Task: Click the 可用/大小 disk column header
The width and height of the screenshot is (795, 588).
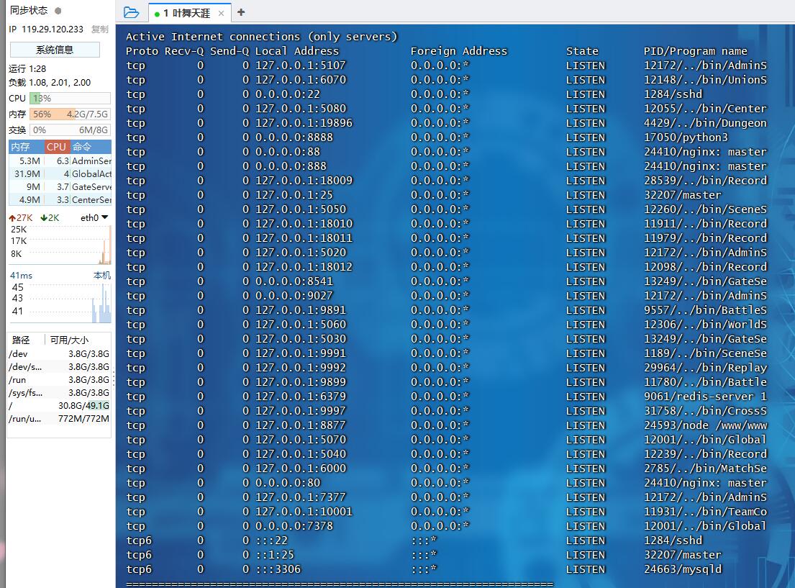Action: tap(70, 340)
